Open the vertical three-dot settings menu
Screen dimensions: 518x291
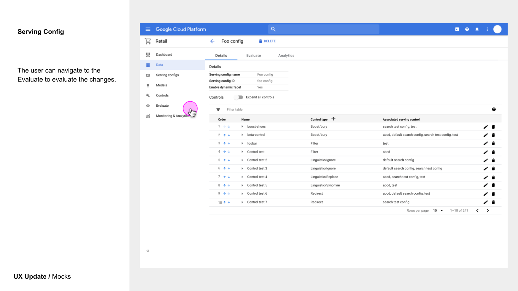tap(487, 29)
